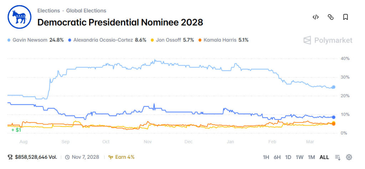Open the chart settings gear
The height and width of the screenshot is (169, 365).
pyautogui.click(x=349, y=157)
